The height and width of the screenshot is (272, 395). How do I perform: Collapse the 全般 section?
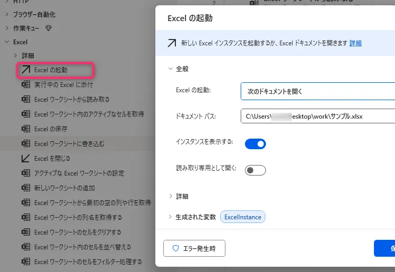(170, 69)
